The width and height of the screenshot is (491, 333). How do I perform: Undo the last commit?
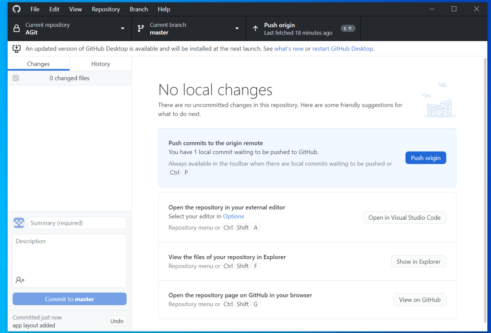point(117,321)
